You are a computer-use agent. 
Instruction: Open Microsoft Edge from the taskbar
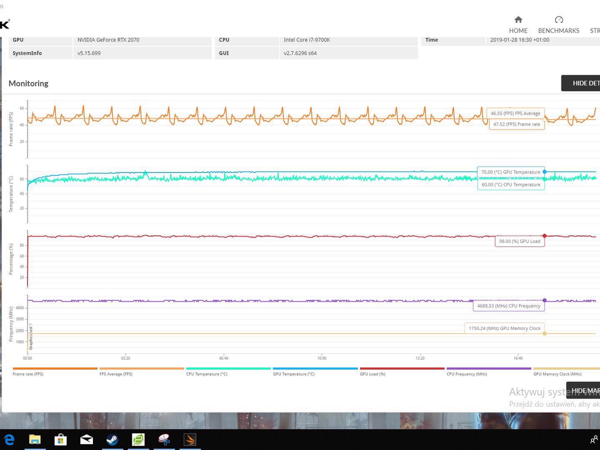click(x=9, y=440)
